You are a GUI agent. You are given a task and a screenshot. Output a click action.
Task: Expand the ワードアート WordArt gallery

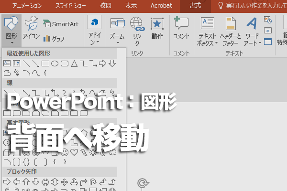[x=252, y=32]
